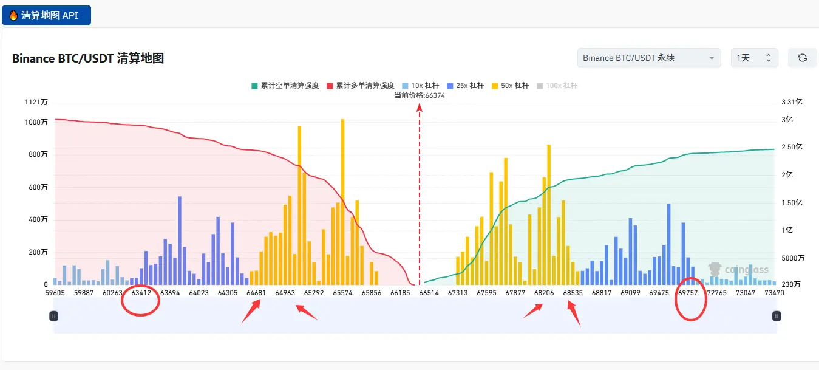The height and width of the screenshot is (370, 819).
Task: Click the green 累计空单清算强度 legend swatch
Action: [254, 86]
